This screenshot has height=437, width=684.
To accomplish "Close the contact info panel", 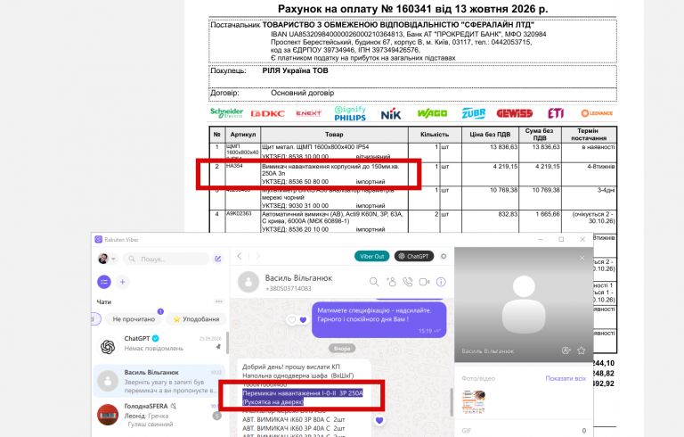I will 582,258.
